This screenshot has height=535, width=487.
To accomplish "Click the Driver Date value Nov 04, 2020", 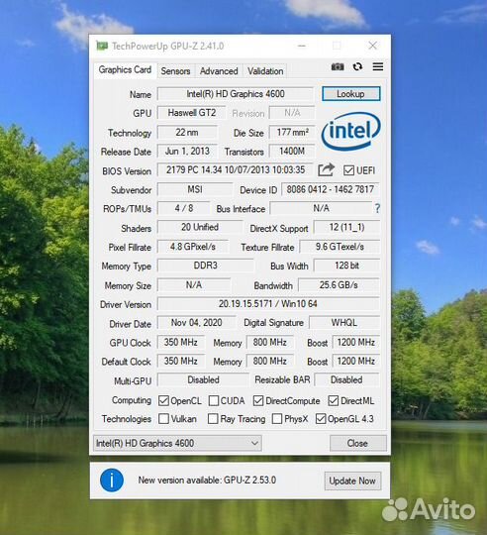I will click(x=196, y=323).
